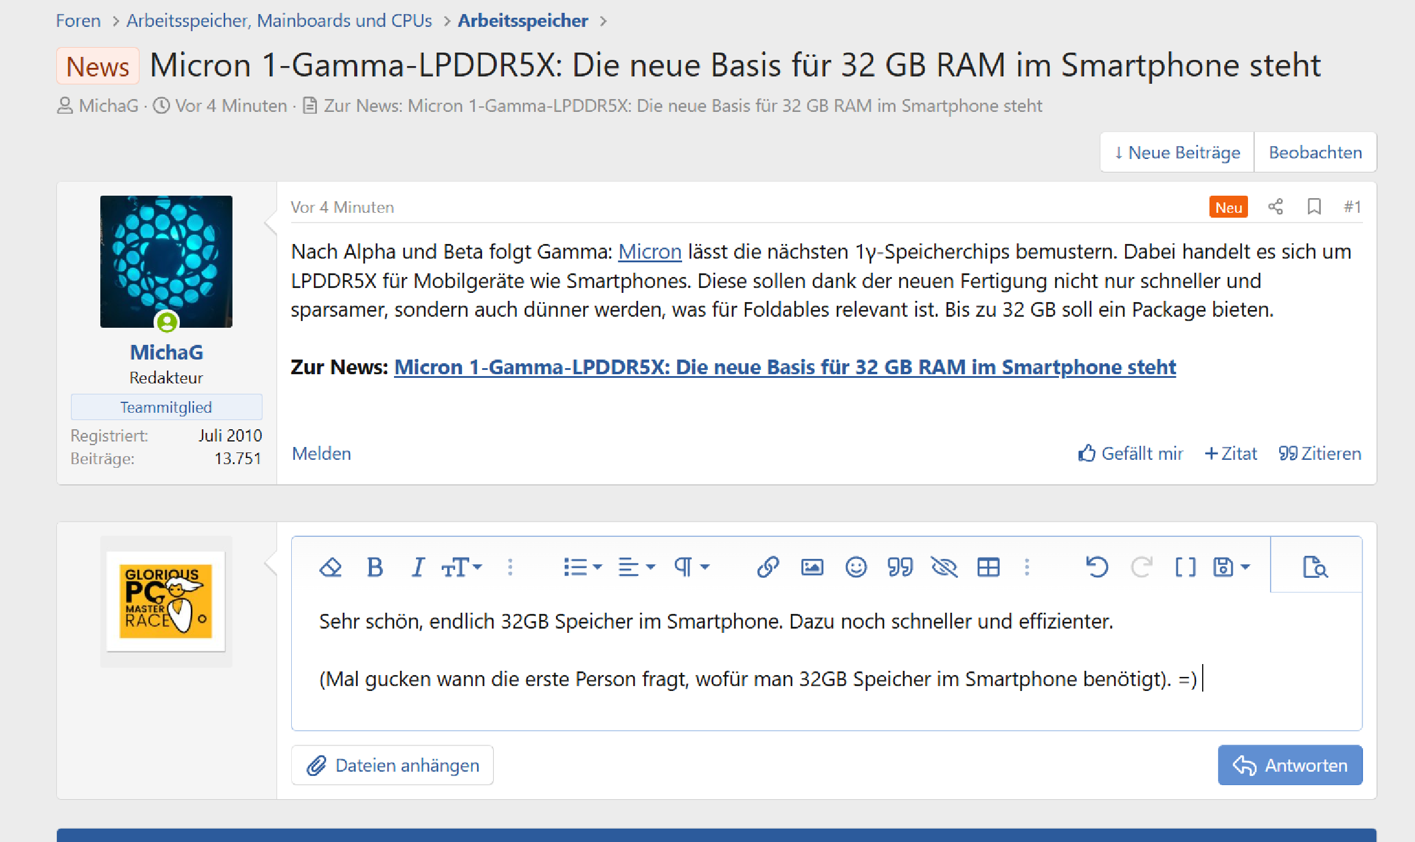Open the Arbeitsspeicher breadcrumb link

tap(522, 21)
